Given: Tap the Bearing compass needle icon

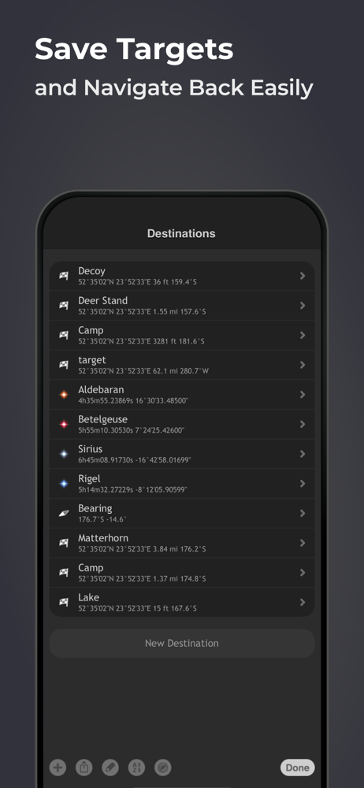Looking at the screenshot, I should tap(63, 513).
